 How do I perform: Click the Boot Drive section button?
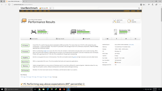coord(25,62)
